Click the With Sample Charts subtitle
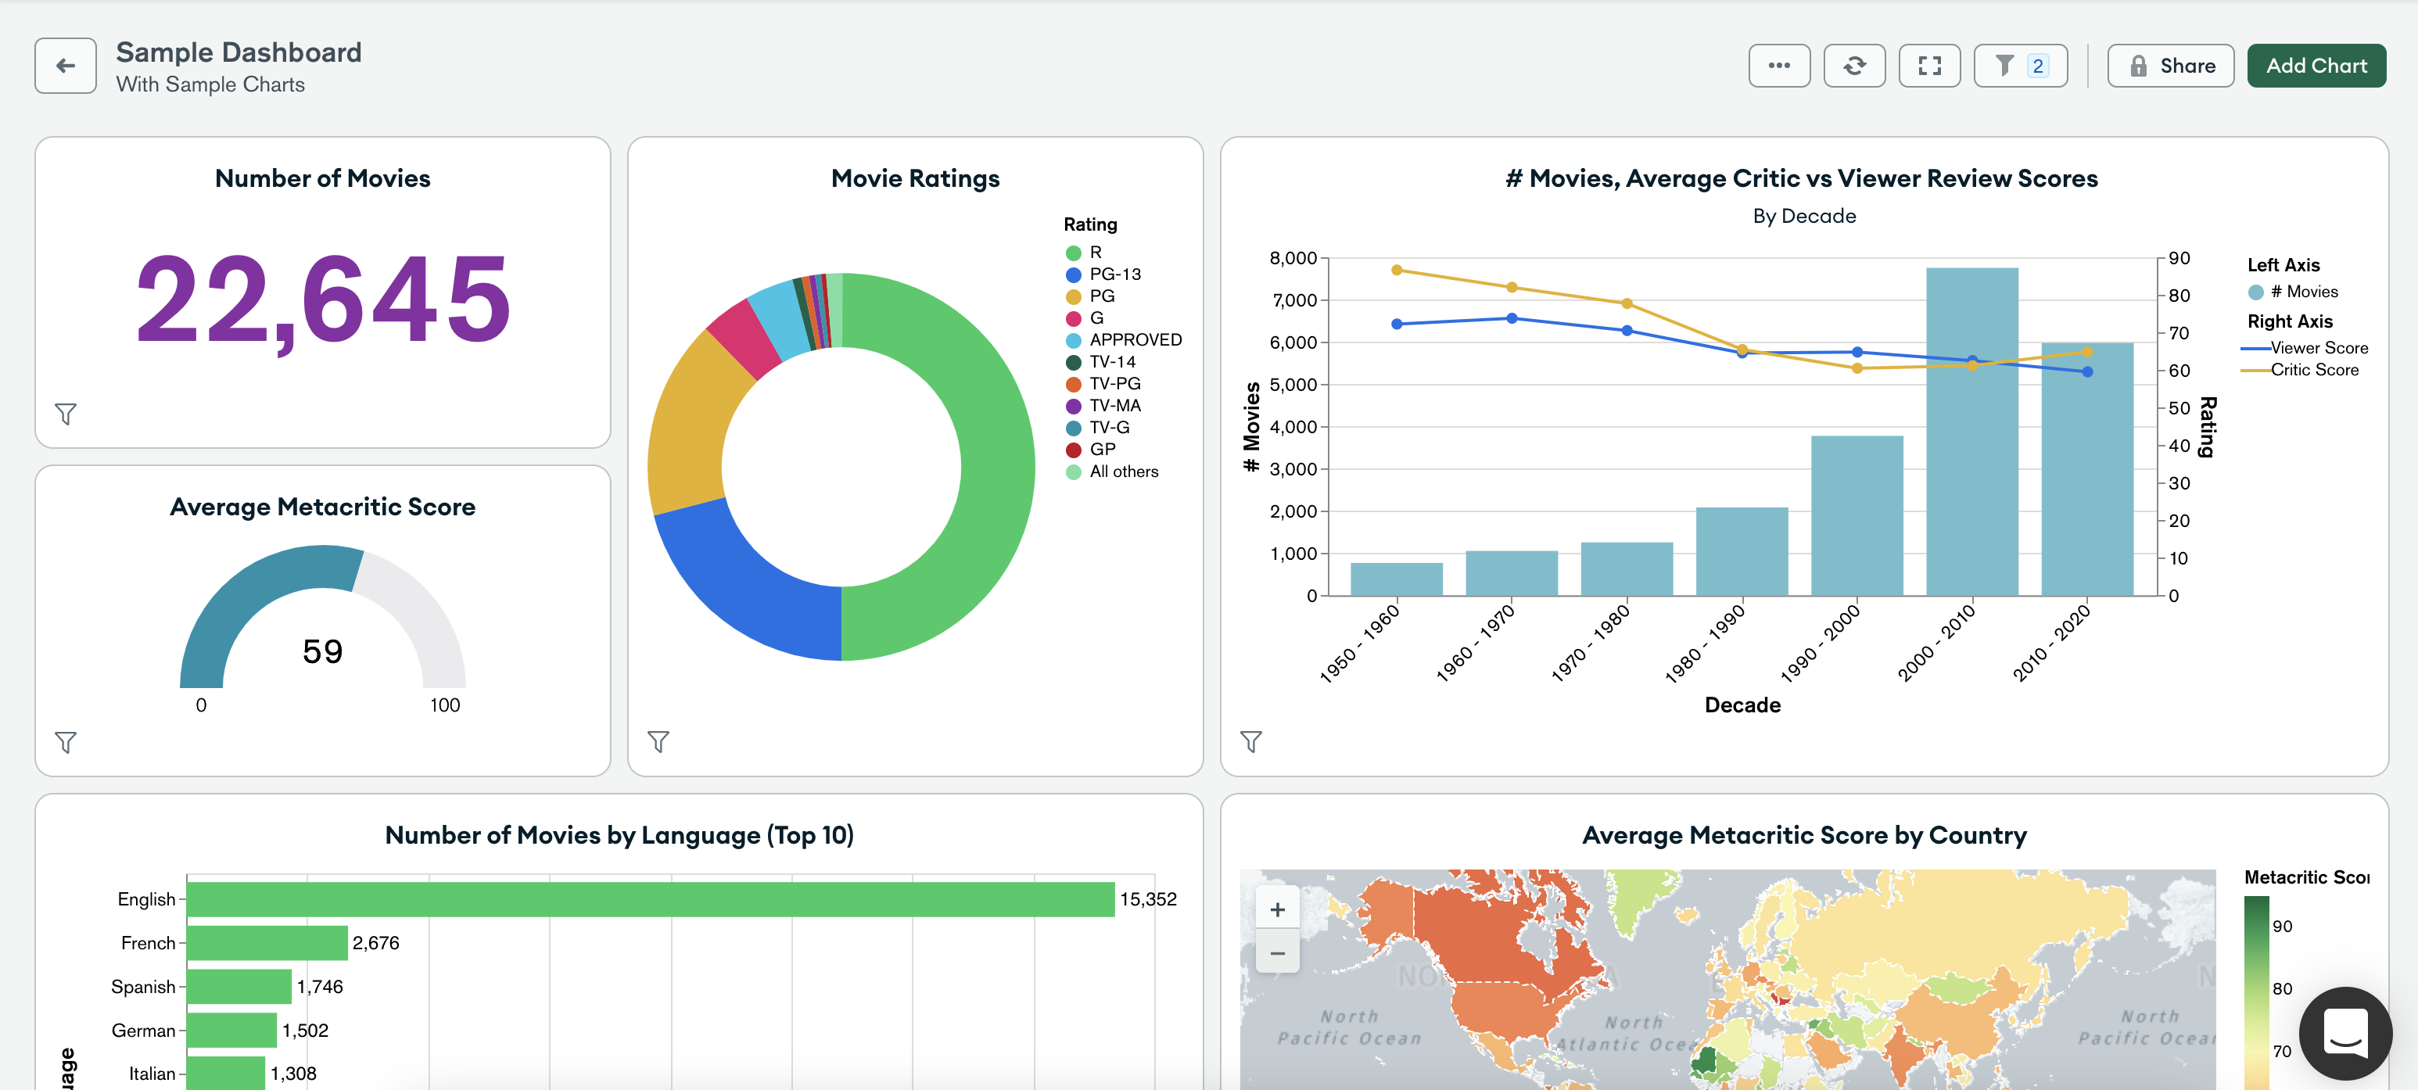The width and height of the screenshot is (2418, 1090). point(210,83)
